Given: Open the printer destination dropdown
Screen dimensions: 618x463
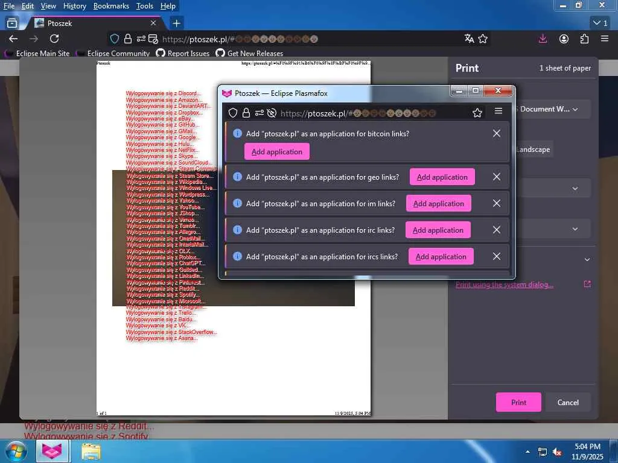Looking at the screenshot, I should pyautogui.click(x=553, y=109).
